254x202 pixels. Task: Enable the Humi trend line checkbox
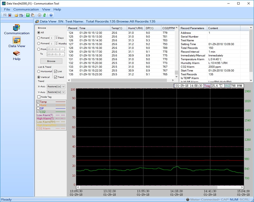point(38,105)
